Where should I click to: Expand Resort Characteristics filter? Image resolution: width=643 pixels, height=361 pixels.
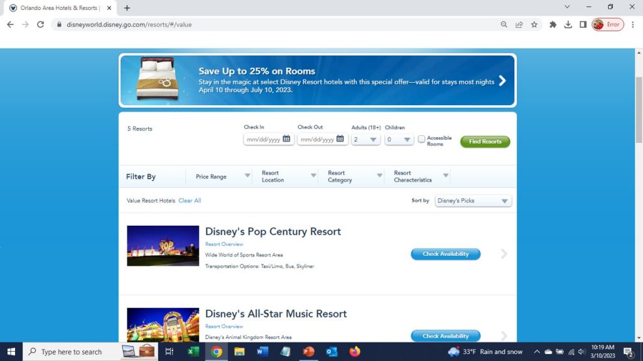[x=421, y=176]
